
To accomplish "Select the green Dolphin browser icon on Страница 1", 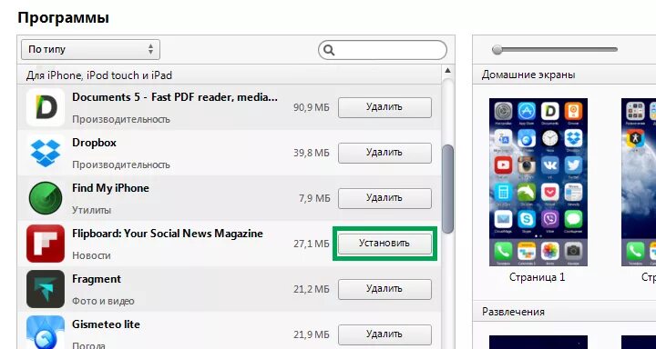I will (527, 192).
